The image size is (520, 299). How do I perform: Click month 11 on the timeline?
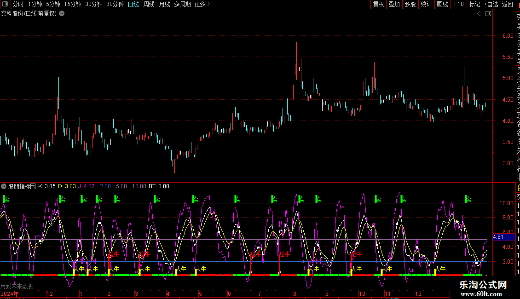[387, 293]
